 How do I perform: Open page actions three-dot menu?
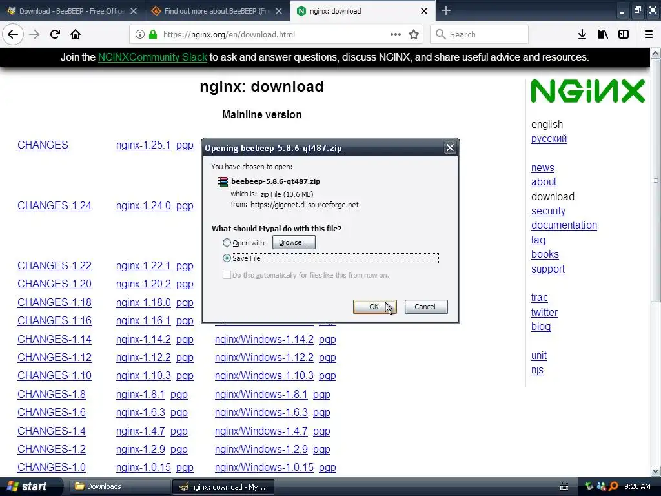coord(396,34)
